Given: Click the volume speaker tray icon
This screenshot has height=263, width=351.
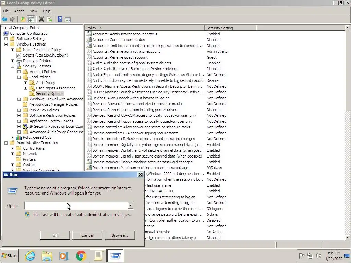Looking at the screenshot, I should [x=318, y=255].
